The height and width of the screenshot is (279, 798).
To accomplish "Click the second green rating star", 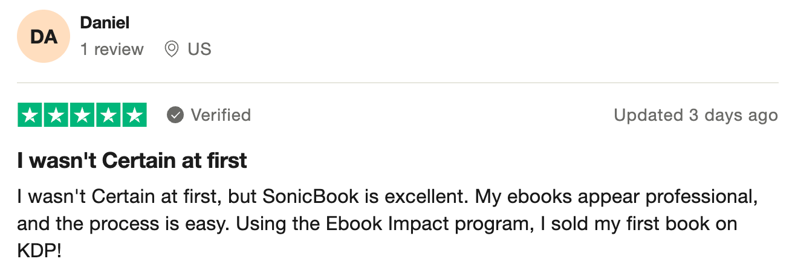I will (x=56, y=115).
